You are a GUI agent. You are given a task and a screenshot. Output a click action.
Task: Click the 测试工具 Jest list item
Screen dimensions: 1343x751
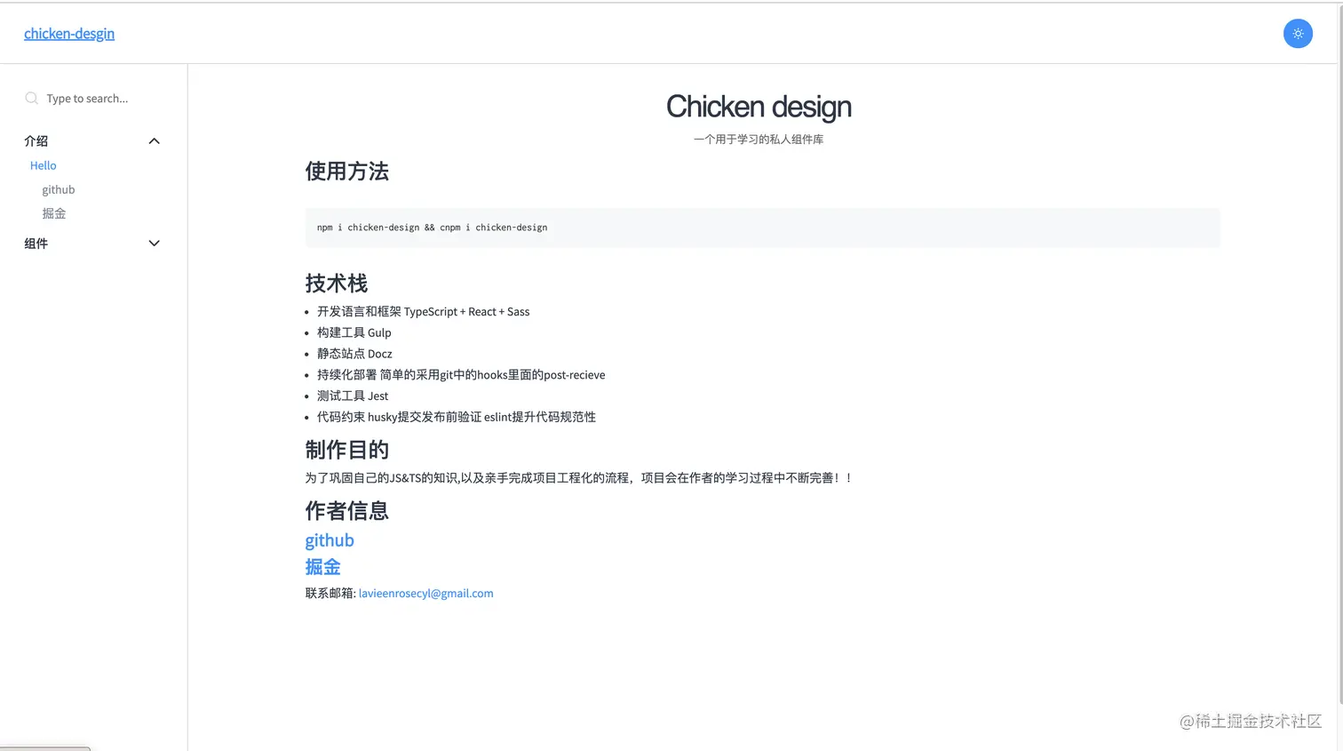click(353, 396)
